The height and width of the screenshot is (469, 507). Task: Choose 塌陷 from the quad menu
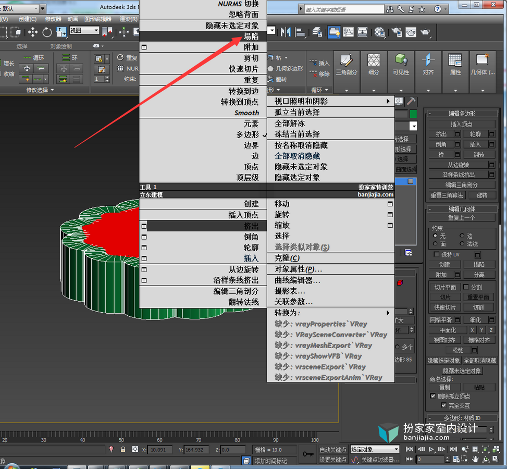point(203,36)
